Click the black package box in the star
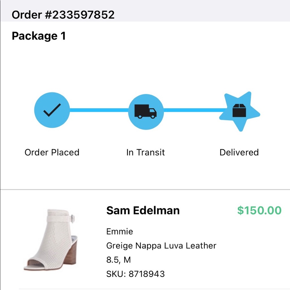 [239, 110]
